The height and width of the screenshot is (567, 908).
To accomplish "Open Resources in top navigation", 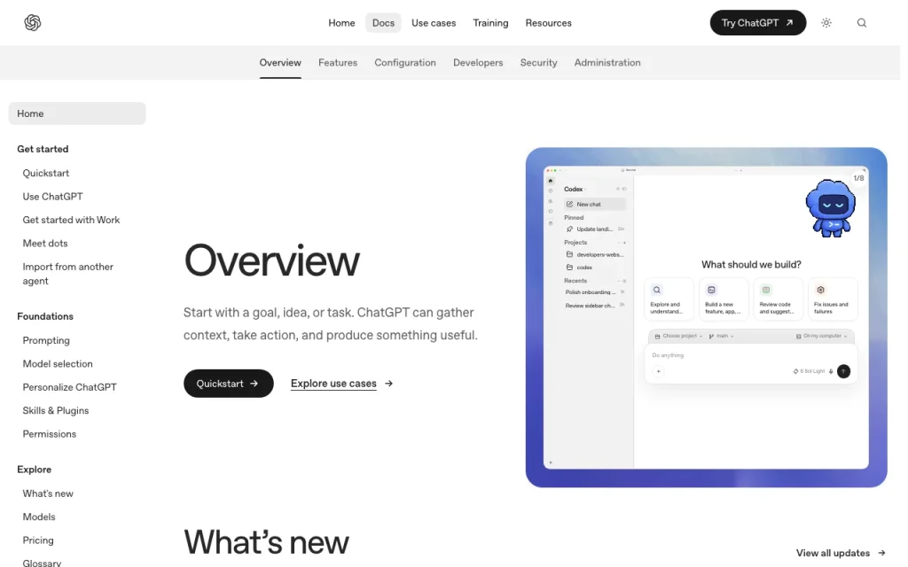I will pos(548,22).
